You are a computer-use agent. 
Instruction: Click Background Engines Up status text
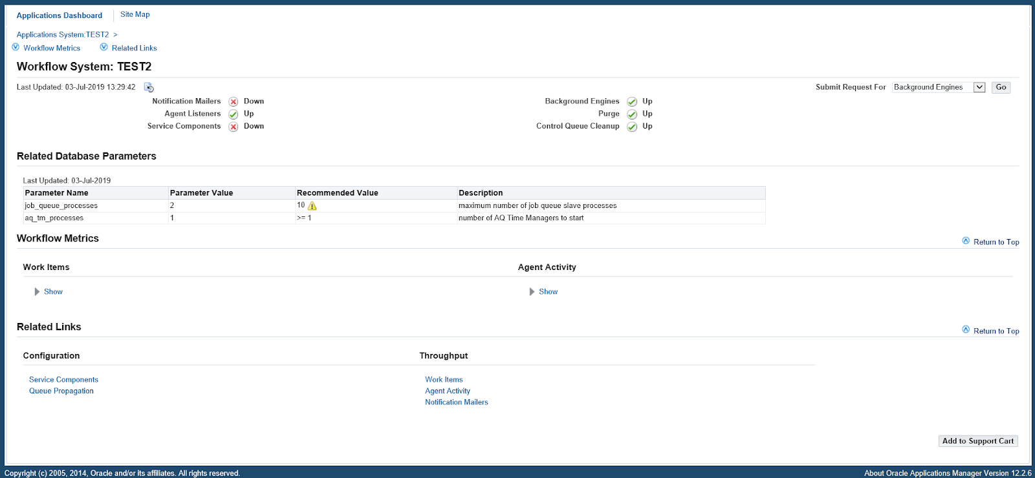click(647, 101)
